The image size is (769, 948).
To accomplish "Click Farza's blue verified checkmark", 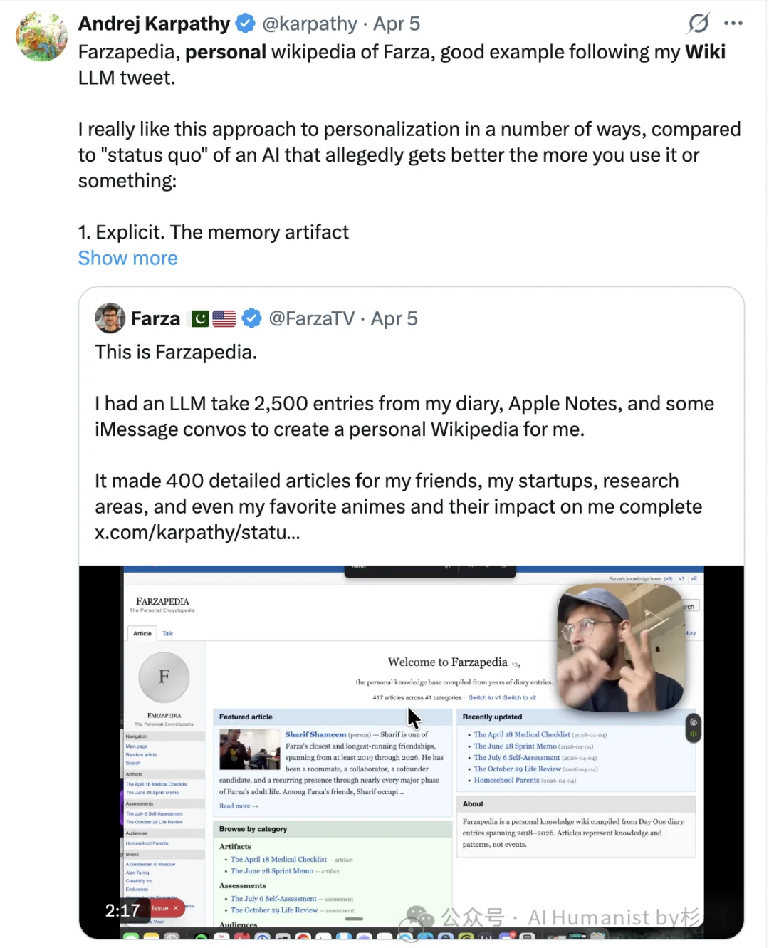I will pos(251,318).
